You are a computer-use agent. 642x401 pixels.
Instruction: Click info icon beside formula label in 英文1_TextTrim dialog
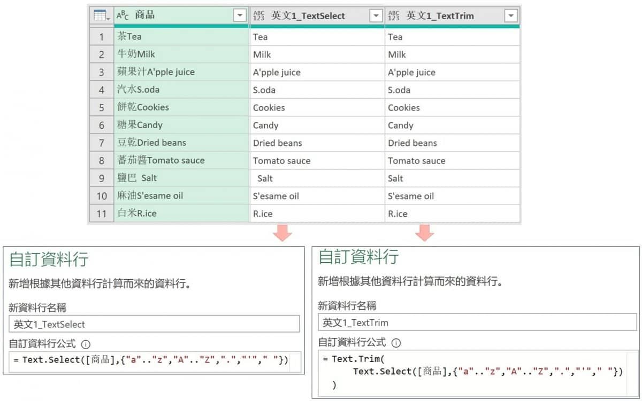point(396,343)
